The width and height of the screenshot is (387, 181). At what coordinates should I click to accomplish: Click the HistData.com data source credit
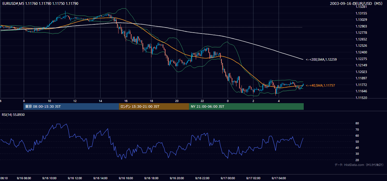(x=359, y=165)
